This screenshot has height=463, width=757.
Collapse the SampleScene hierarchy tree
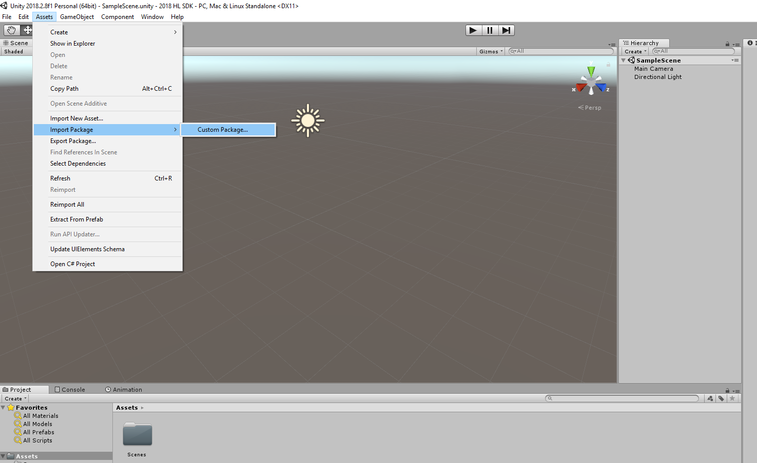pos(624,61)
